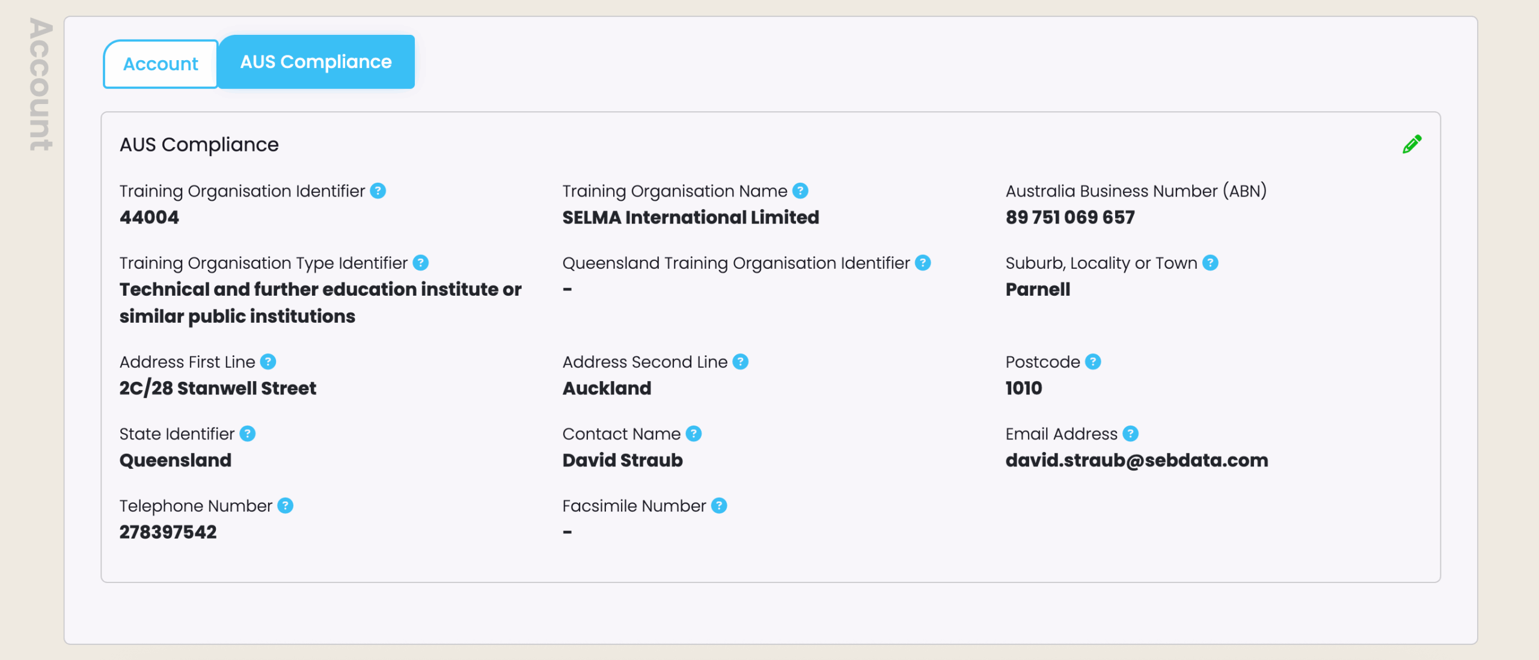
Task: Switch to the Account tab
Action: click(x=161, y=64)
